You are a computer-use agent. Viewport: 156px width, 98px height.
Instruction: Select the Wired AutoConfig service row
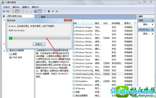pyautogui.click(x=103, y=70)
